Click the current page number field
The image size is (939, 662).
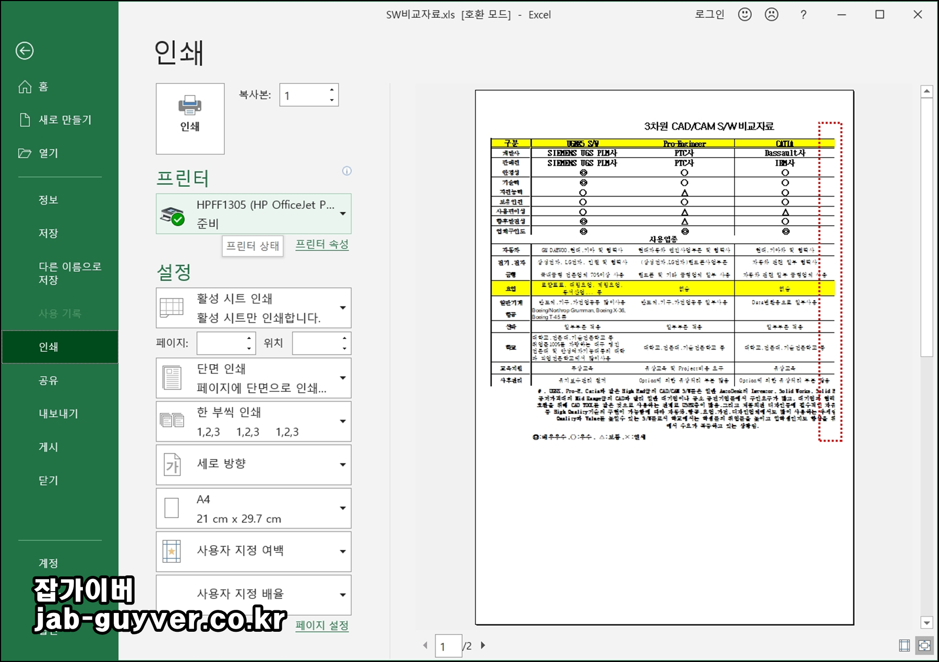(x=449, y=646)
